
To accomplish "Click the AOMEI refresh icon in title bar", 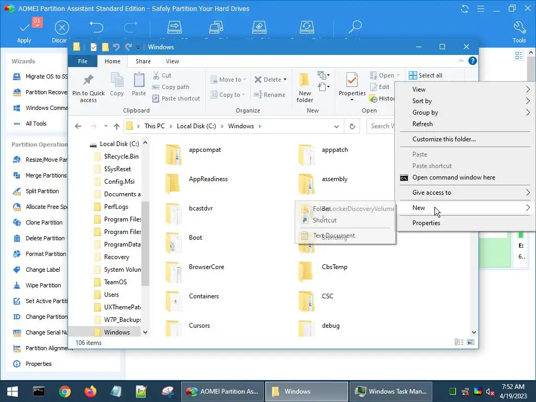I will tap(465, 8).
